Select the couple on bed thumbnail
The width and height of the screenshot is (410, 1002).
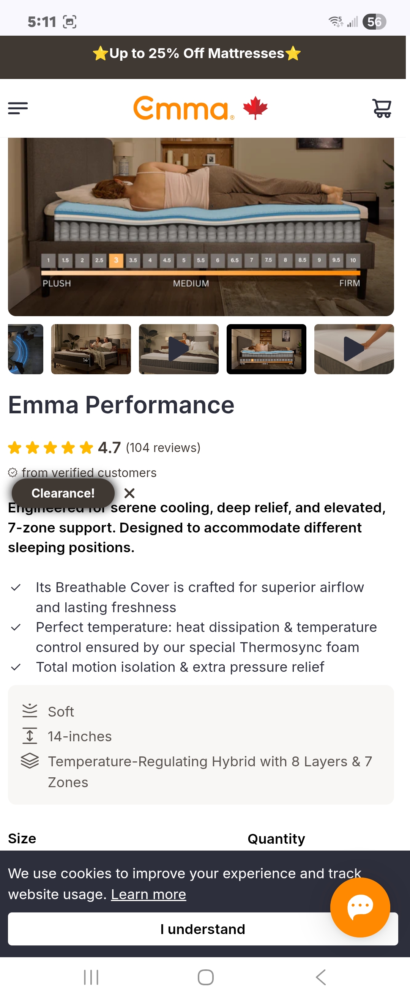coord(91,349)
